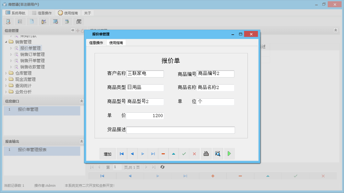
Task: Select the magnifier search icon in the main toolbar
Action: point(8,22)
